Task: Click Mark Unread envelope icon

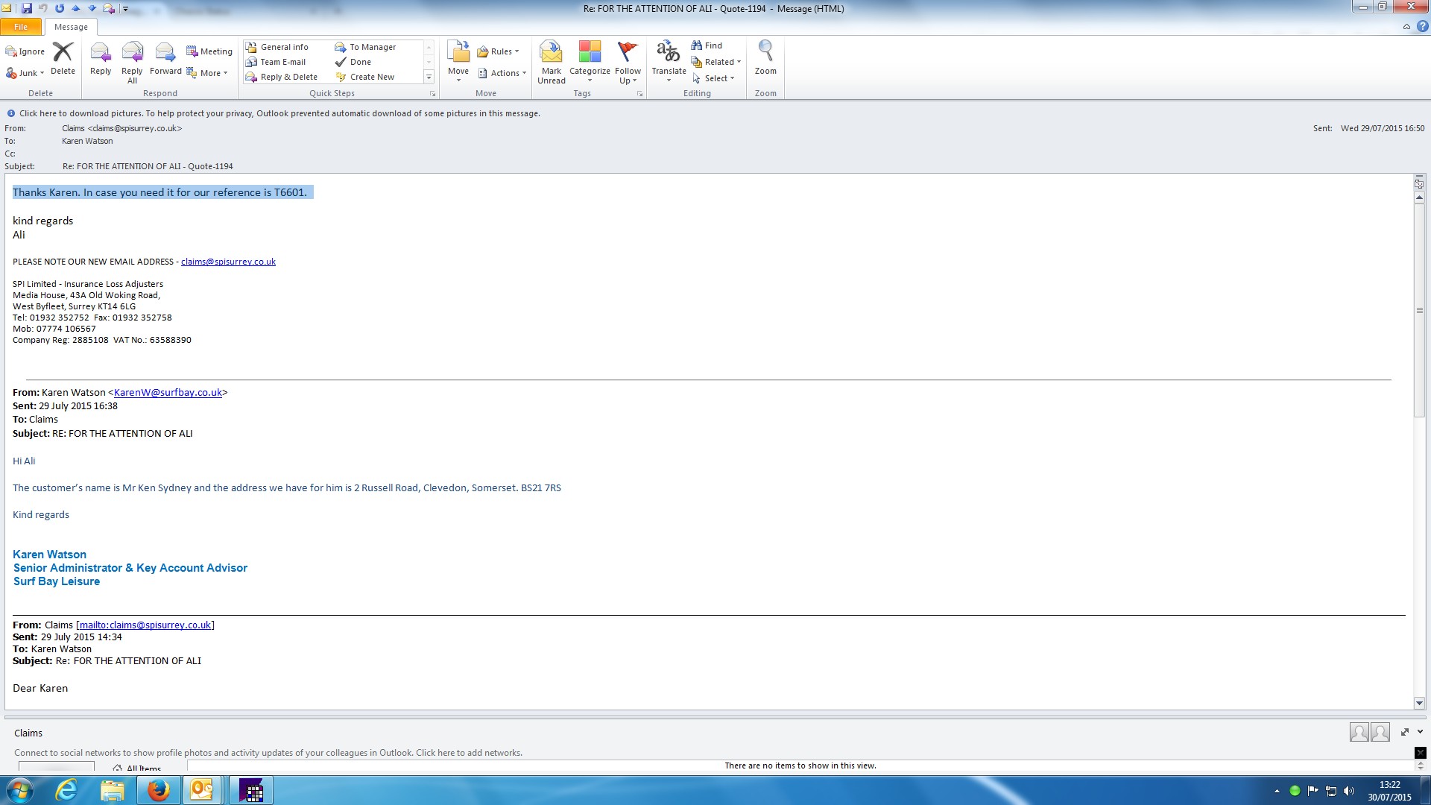Action: [x=551, y=61]
